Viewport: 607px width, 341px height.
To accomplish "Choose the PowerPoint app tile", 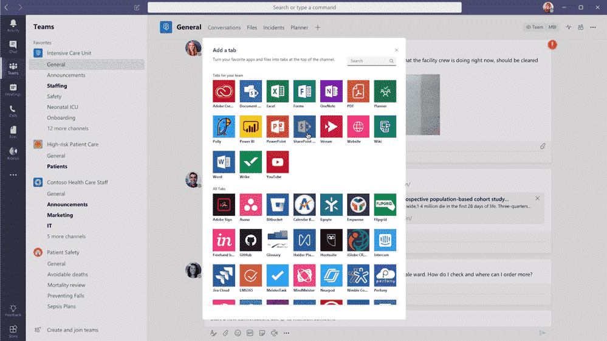I will [278, 126].
